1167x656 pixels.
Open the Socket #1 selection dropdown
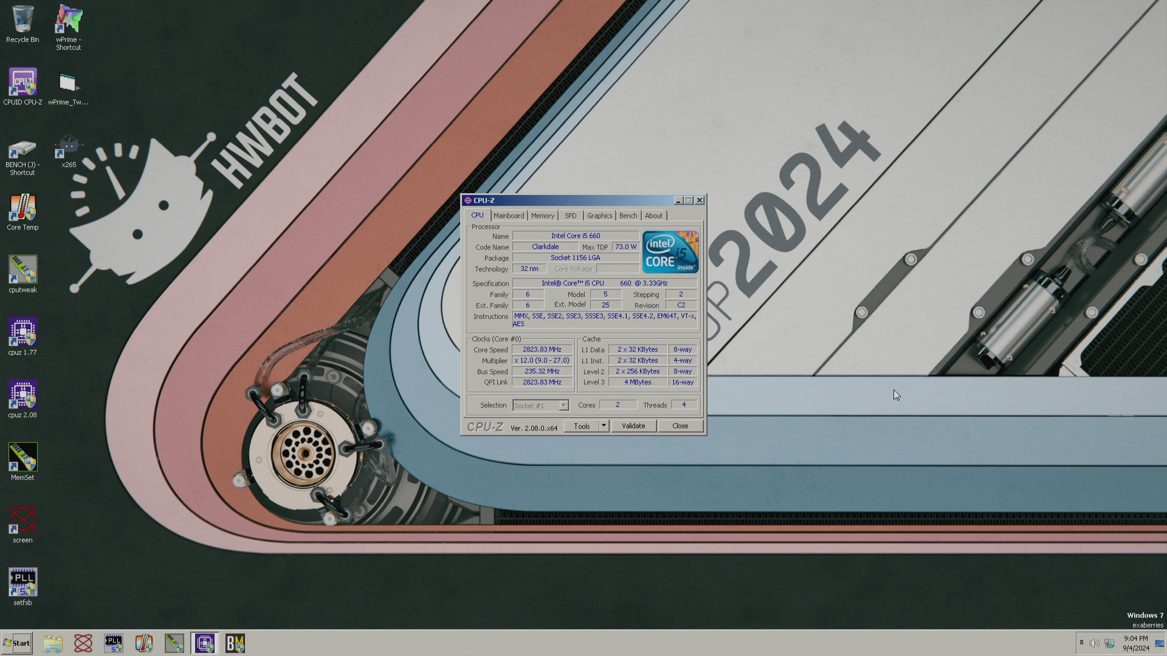(540, 405)
